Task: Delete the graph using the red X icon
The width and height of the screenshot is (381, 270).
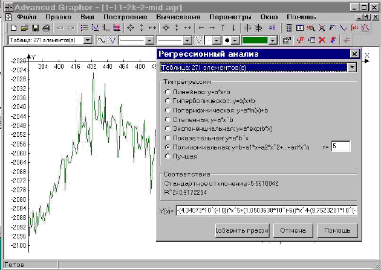Action: pyautogui.click(x=322, y=40)
